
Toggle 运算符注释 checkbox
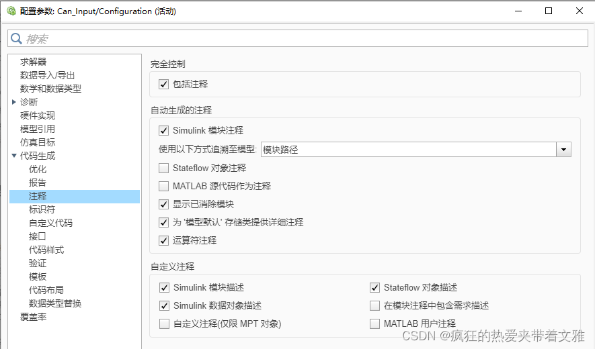point(163,240)
